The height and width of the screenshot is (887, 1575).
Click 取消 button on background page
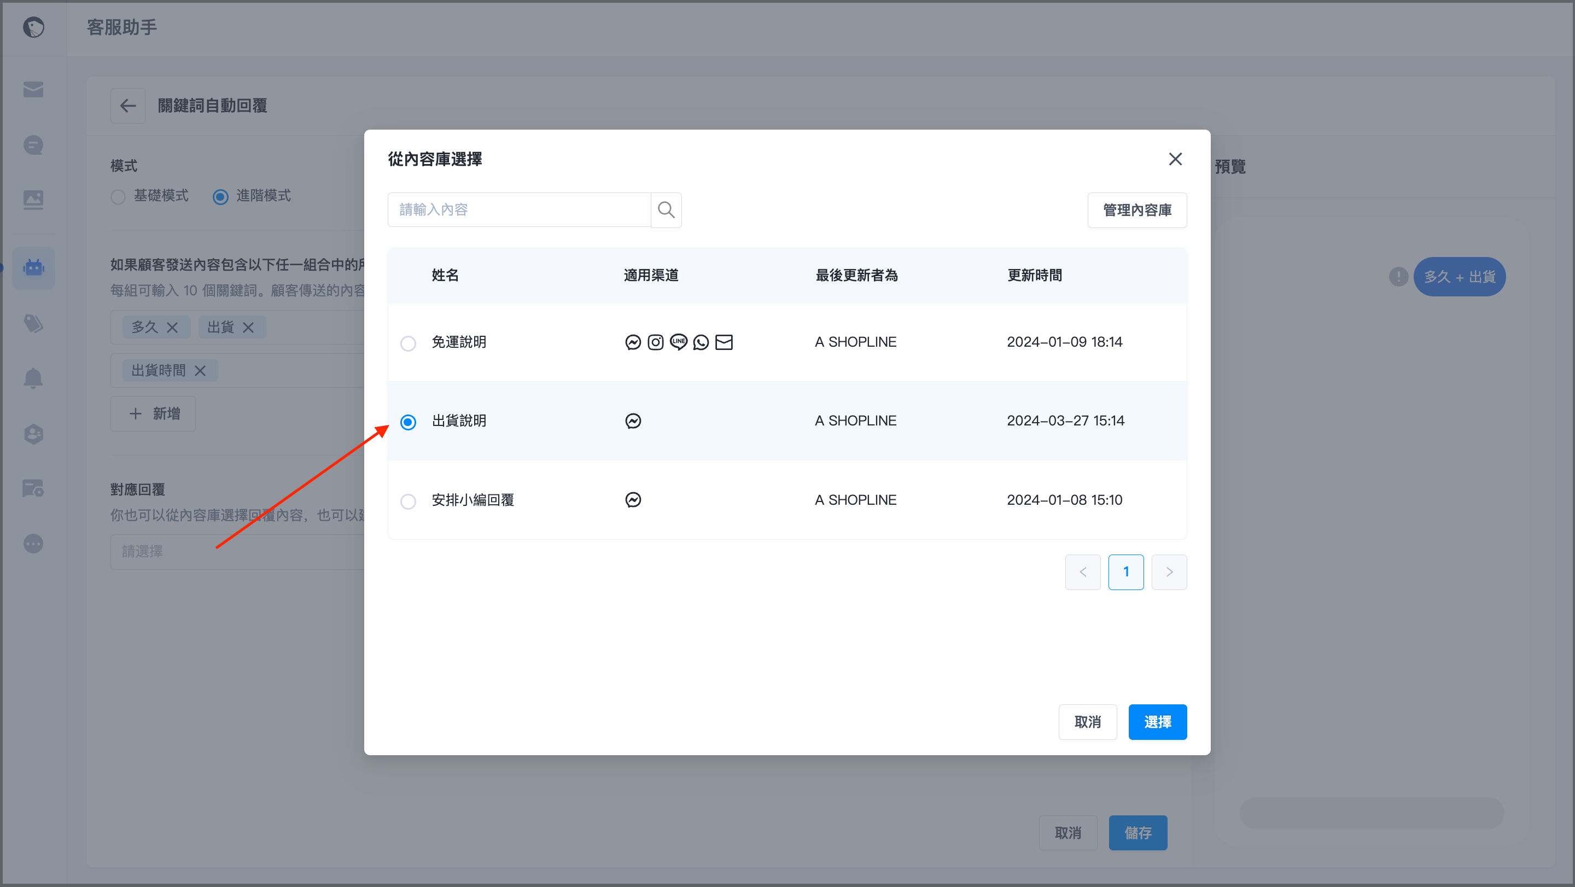click(1067, 833)
